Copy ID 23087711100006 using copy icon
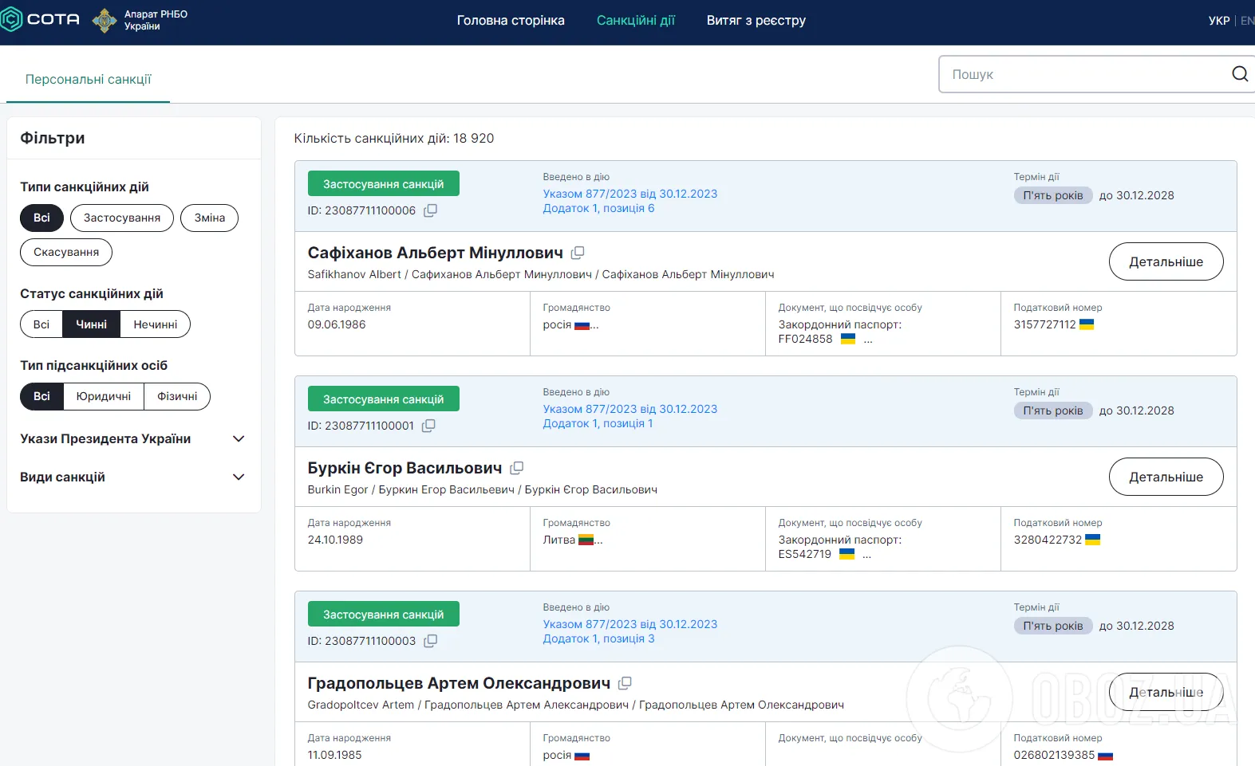Viewport: 1255px width, 766px height. click(430, 210)
